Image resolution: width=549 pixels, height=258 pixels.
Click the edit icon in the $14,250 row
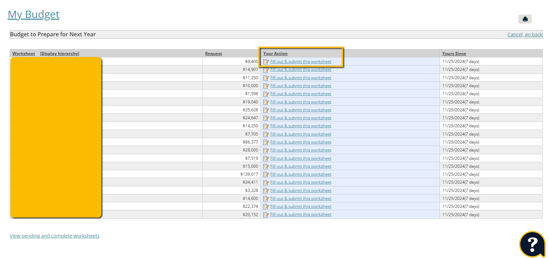(x=266, y=126)
